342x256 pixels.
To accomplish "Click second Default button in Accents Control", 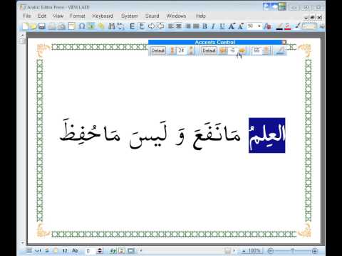I will (x=209, y=50).
